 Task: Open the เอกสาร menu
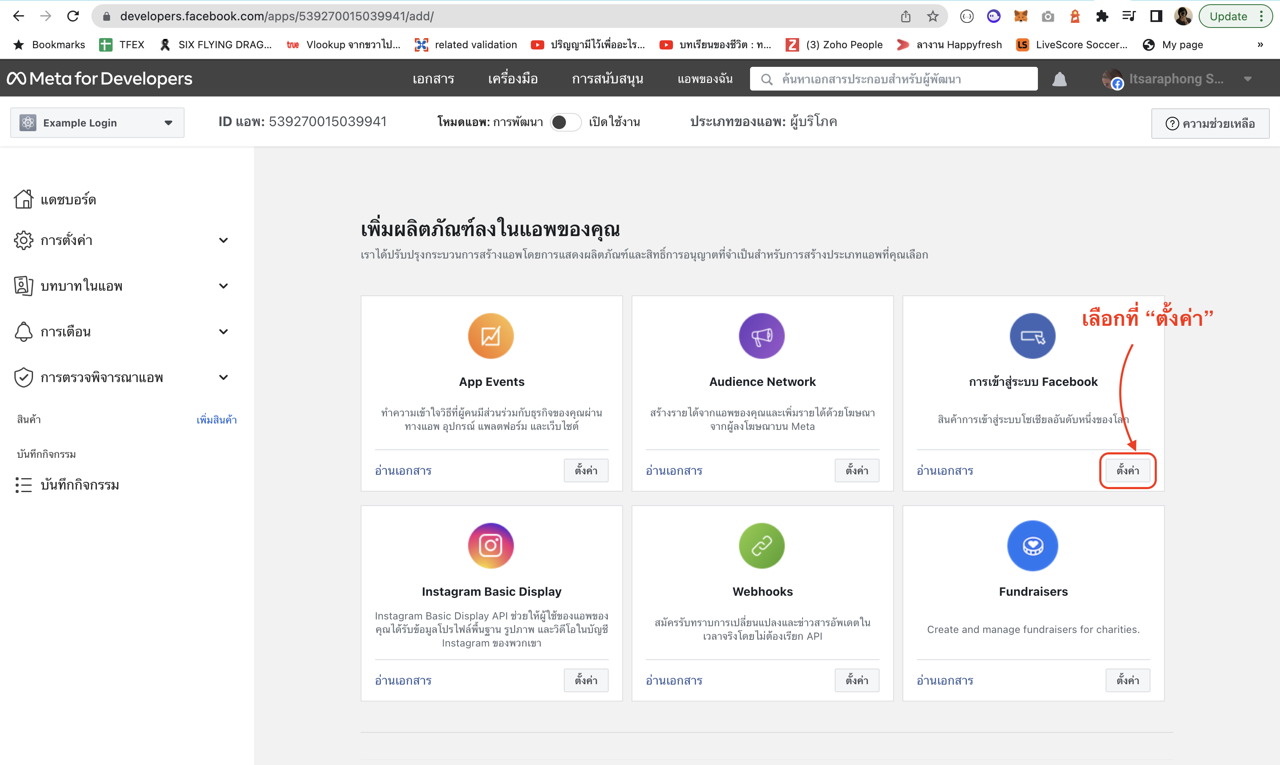433,79
